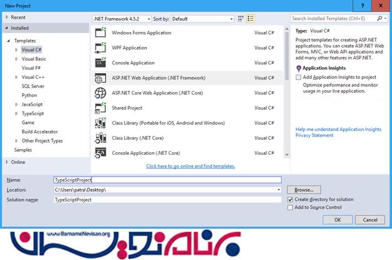Viewport: 392px width, 260px height.
Task: Select Build Accelerator category
Action: point(40,132)
